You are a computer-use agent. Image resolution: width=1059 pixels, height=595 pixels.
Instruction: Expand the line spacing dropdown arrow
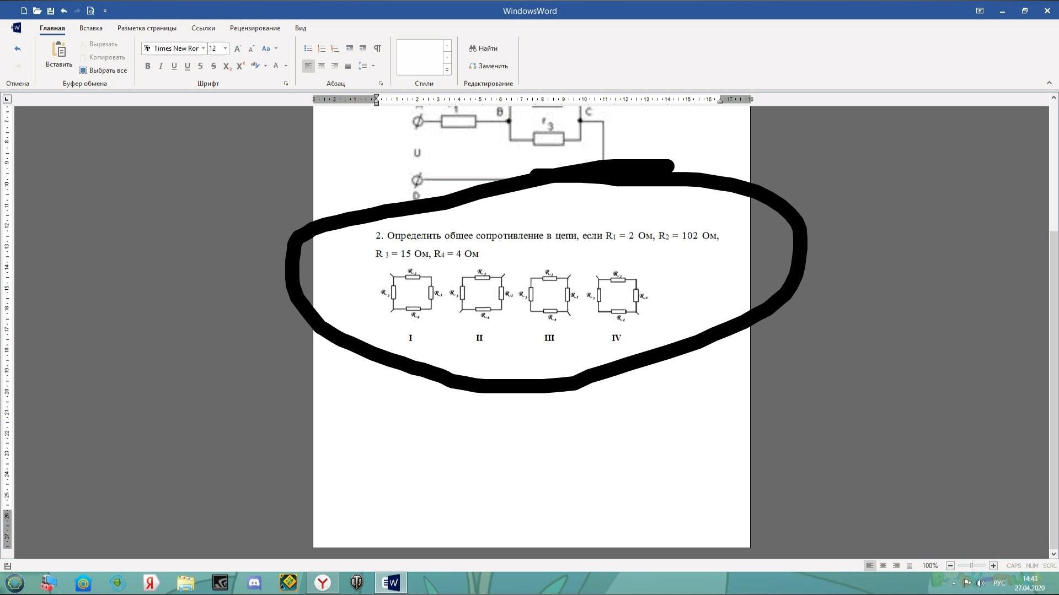pyautogui.click(x=373, y=66)
